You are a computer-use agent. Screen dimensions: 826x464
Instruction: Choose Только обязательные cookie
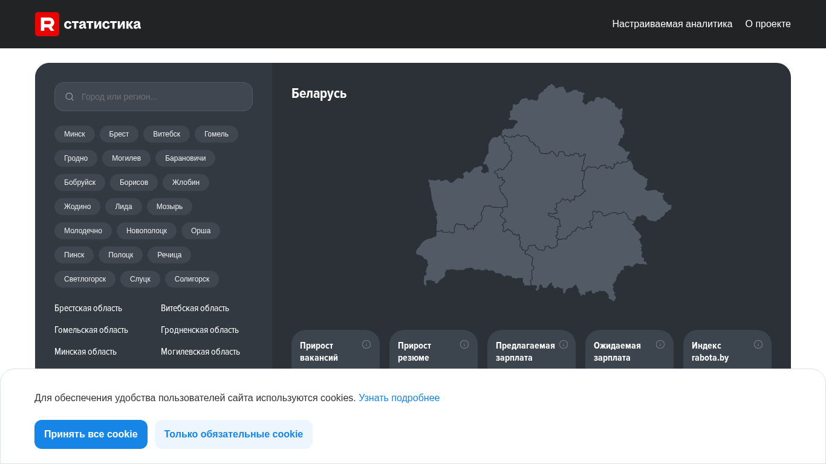[233, 434]
